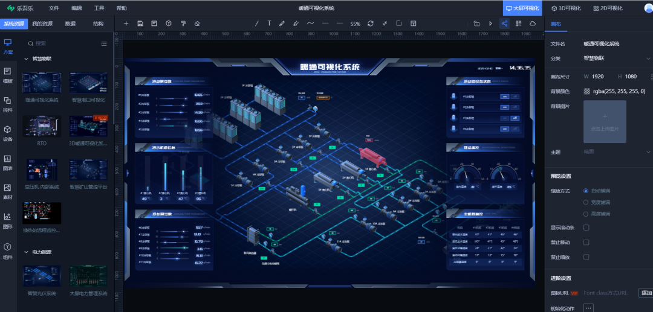Image resolution: width=653 pixels, height=312 pixels.
Task: Switch to the 数据 tab
Action: point(70,24)
